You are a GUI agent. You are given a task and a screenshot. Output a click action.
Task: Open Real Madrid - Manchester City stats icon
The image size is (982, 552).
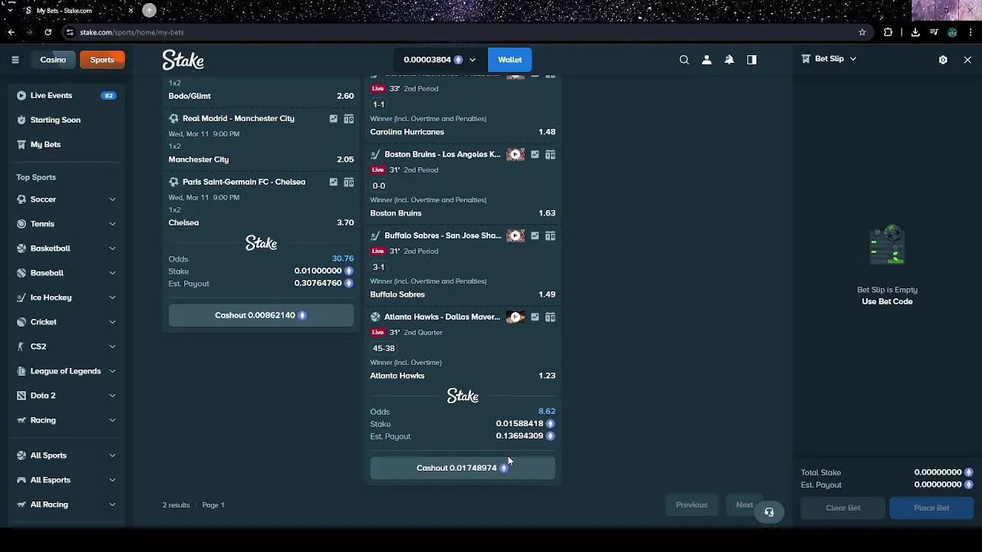pyautogui.click(x=334, y=119)
